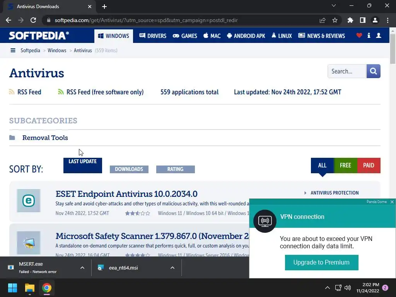Sort the list by Last Update
The image size is (396, 297).
(83, 166)
